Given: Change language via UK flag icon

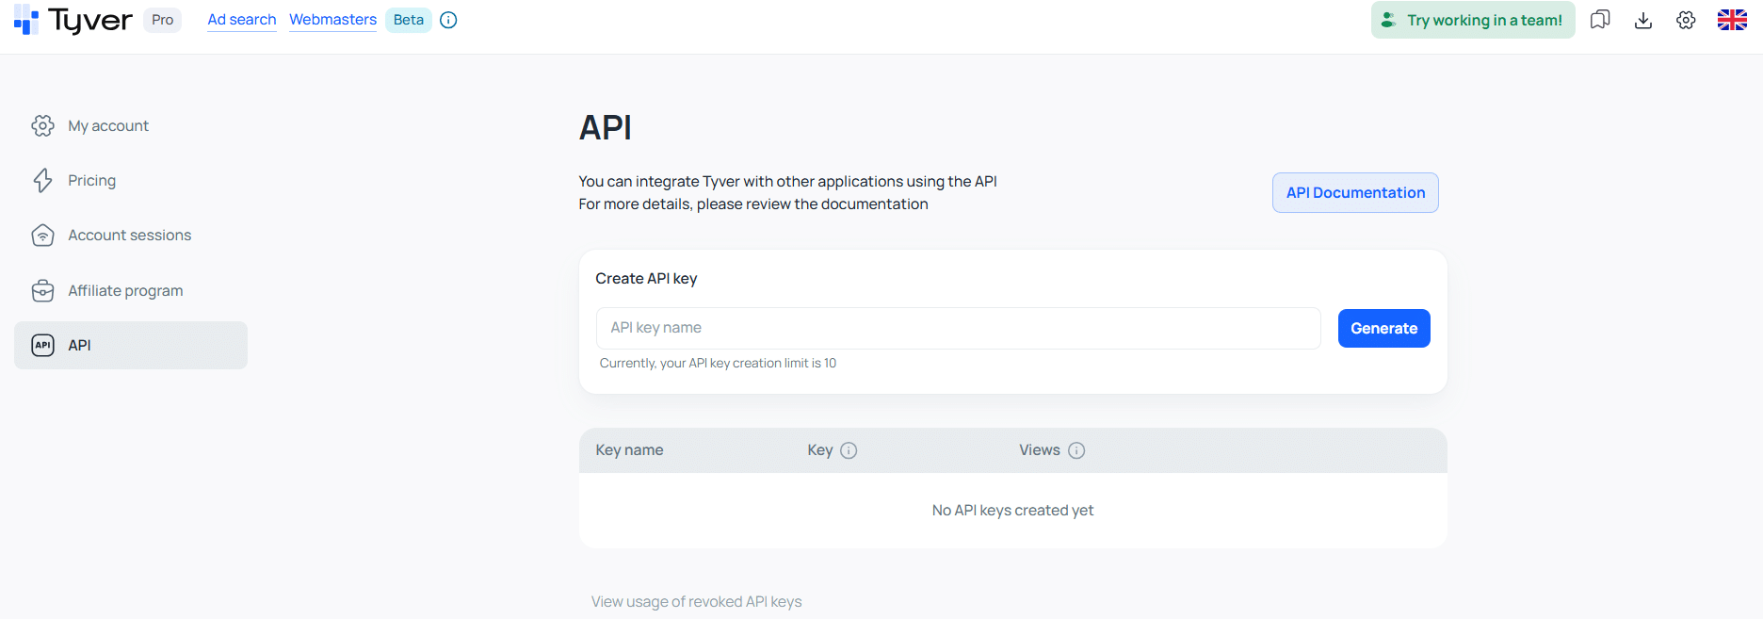Looking at the screenshot, I should point(1732,20).
